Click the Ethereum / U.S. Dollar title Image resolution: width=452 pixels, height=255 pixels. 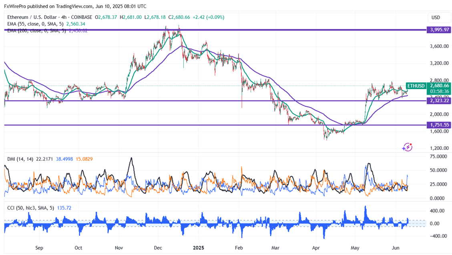tap(32, 17)
